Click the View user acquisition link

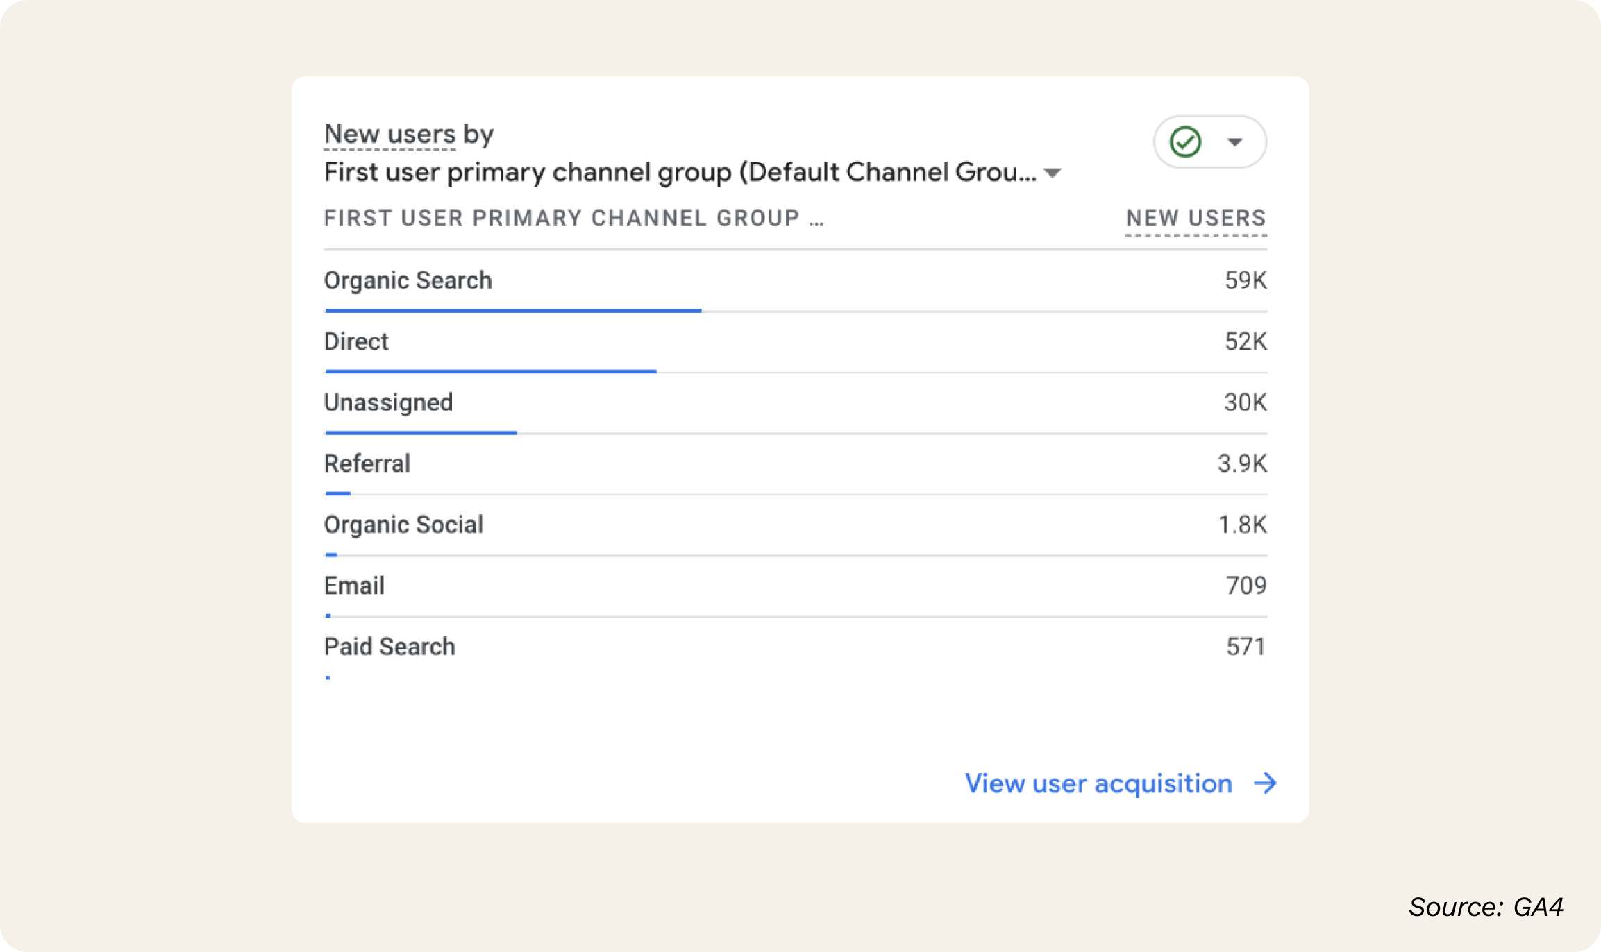1098,783
